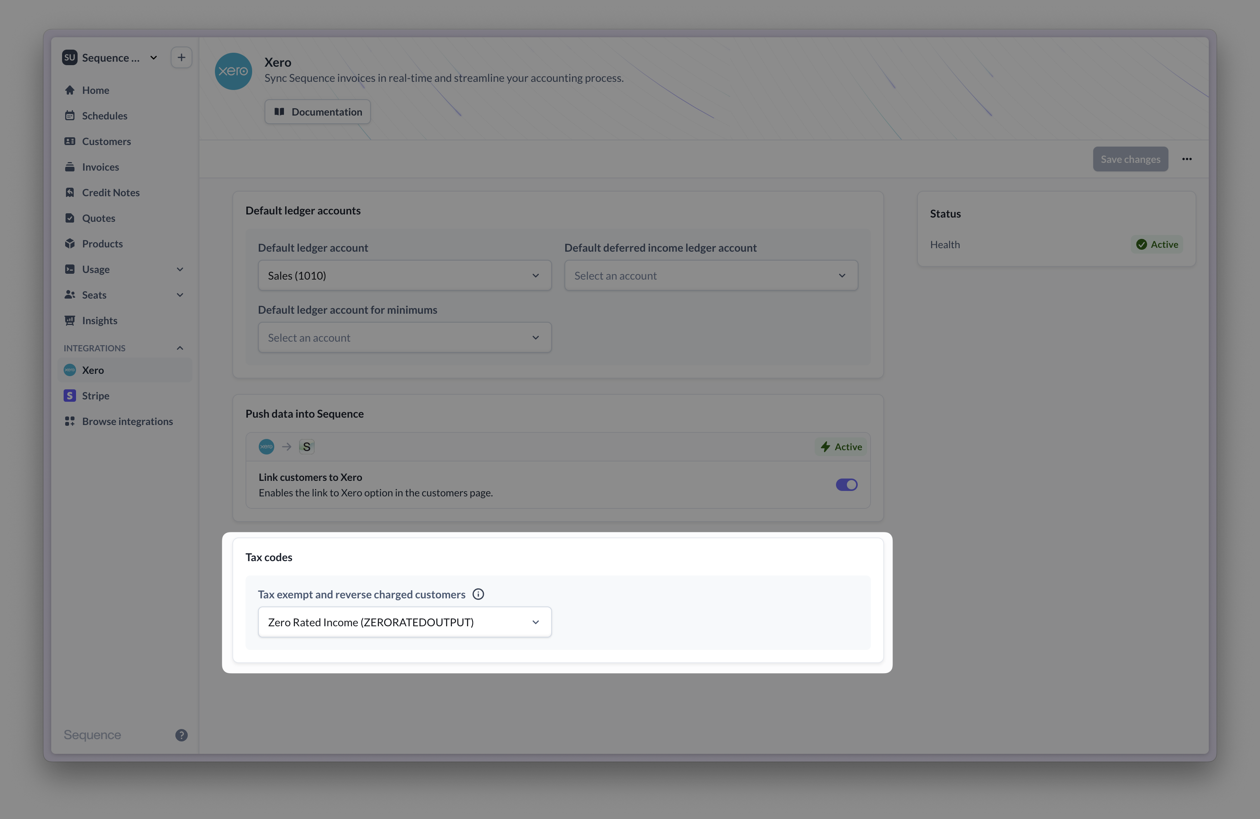Open the workspace switcher chevron
The height and width of the screenshot is (819, 1260).
pyautogui.click(x=154, y=58)
